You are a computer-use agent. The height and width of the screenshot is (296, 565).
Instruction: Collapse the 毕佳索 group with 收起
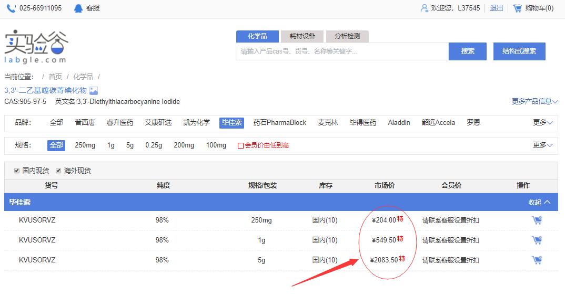tap(539, 202)
